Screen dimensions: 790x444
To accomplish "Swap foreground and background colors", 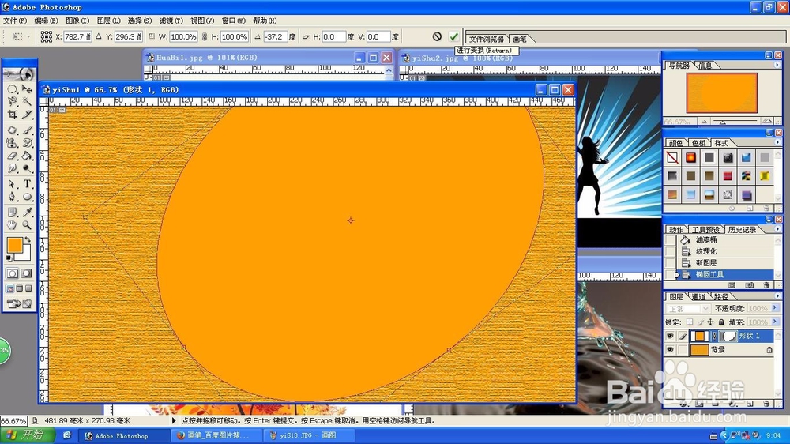I will click(x=28, y=240).
